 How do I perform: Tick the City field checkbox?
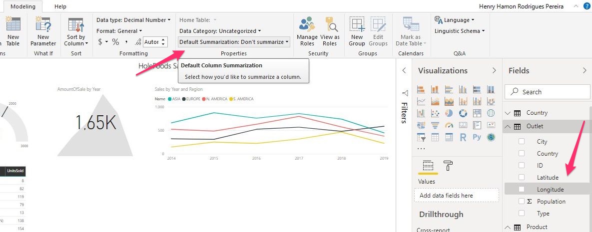tap(522, 142)
